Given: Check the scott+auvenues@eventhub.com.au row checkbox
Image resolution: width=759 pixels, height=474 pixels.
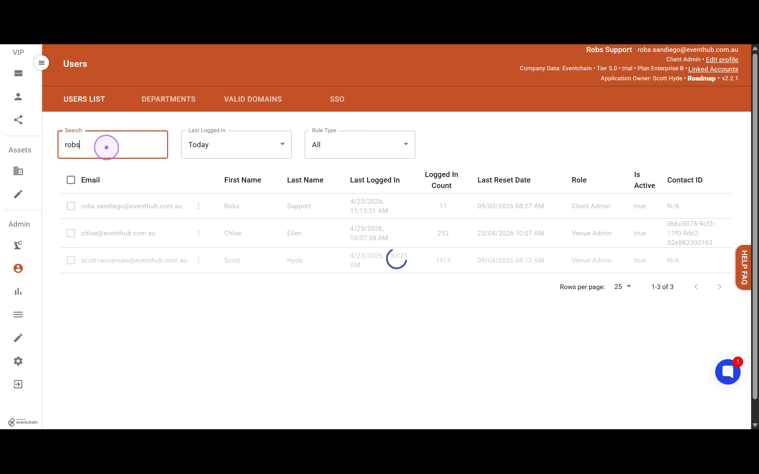Looking at the screenshot, I should [71, 260].
